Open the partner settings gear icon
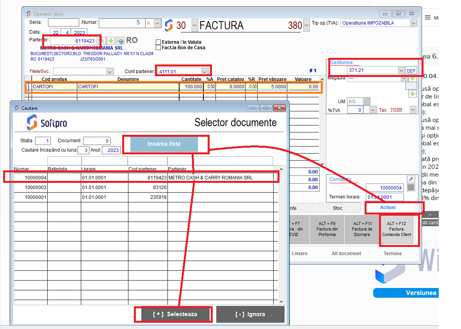 coord(120,41)
